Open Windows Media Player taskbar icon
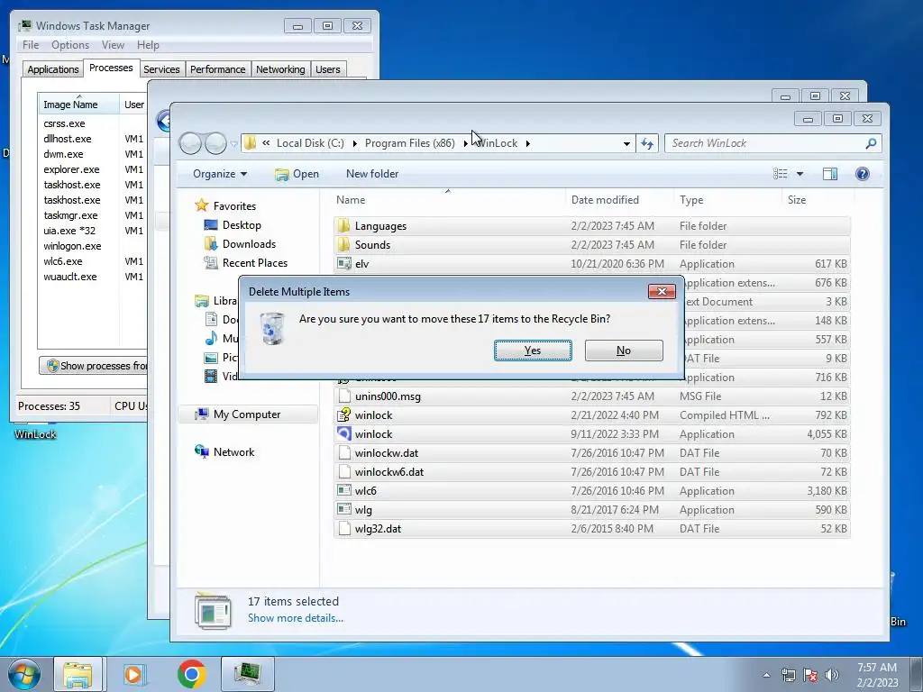The image size is (923, 692). pos(134,674)
